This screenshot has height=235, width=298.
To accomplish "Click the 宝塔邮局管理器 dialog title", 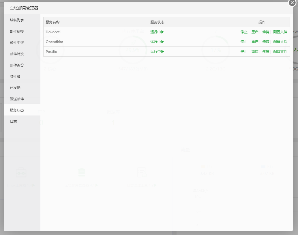I will pyautogui.click(x=24, y=8).
